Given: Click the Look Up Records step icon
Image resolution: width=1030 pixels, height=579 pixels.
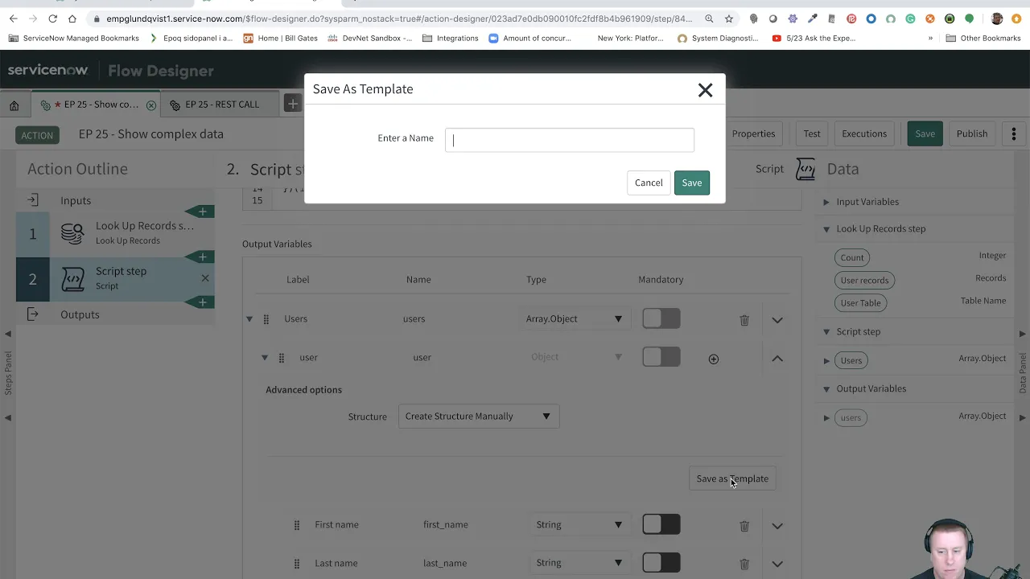Looking at the screenshot, I should (72, 233).
